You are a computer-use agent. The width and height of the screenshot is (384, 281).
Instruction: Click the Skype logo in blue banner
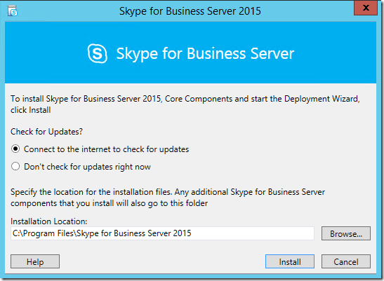click(x=97, y=53)
